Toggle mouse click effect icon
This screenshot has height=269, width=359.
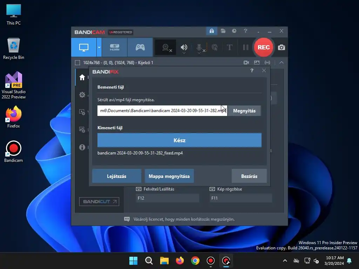pyautogui.click(x=215, y=47)
